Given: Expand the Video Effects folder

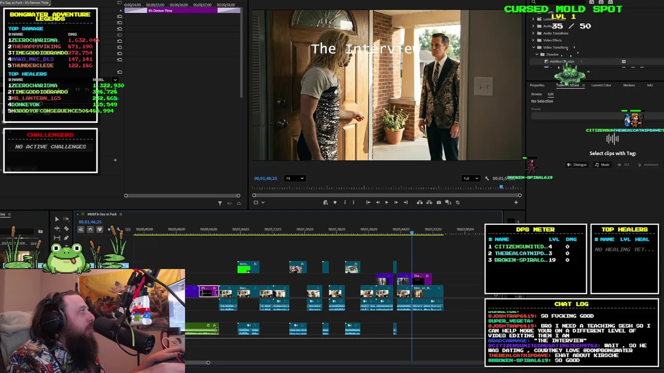Looking at the screenshot, I should point(533,40).
